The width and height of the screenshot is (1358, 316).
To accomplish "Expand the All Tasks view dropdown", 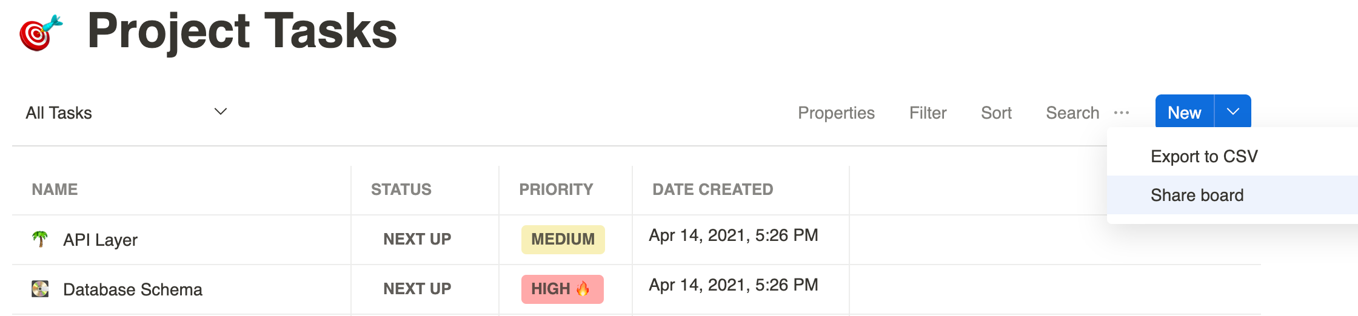I will (x=221, y=112).
